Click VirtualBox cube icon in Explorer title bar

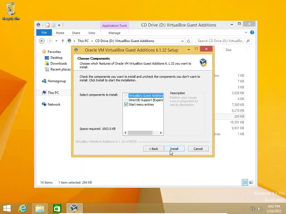coord(38,25)
